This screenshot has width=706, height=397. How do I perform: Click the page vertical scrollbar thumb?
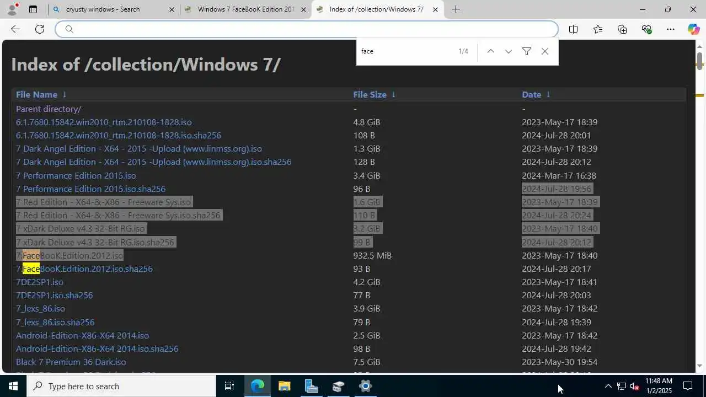point(699,60)
